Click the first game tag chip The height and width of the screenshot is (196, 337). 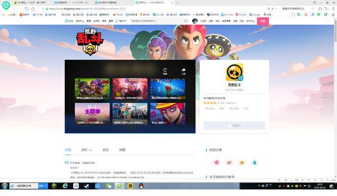(x=210, y=108)
